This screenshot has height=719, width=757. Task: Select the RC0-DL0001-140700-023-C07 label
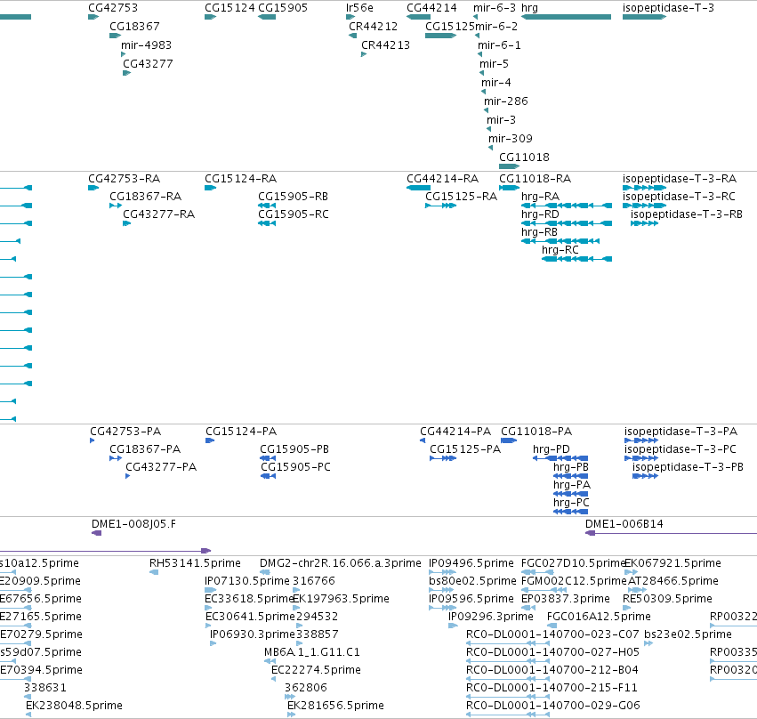click(x=552, y=634)
